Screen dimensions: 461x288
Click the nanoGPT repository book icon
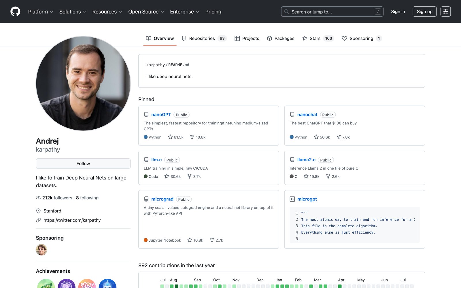146,115
